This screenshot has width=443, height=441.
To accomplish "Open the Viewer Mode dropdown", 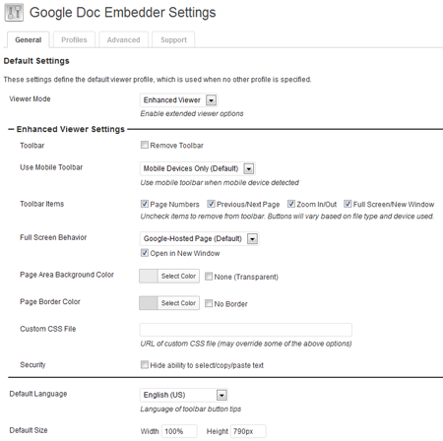I will coord(178,100).
